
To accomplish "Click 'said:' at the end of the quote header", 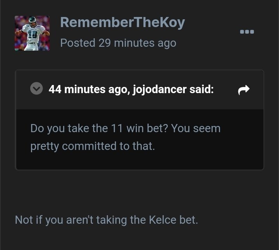I will point(201,89).
